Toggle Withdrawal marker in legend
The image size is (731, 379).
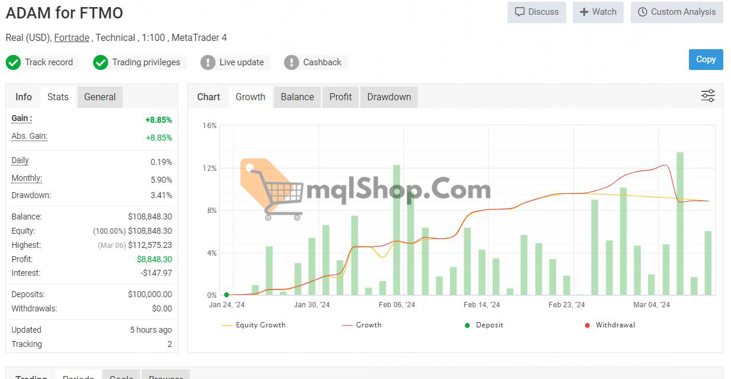tap(609, 325)
